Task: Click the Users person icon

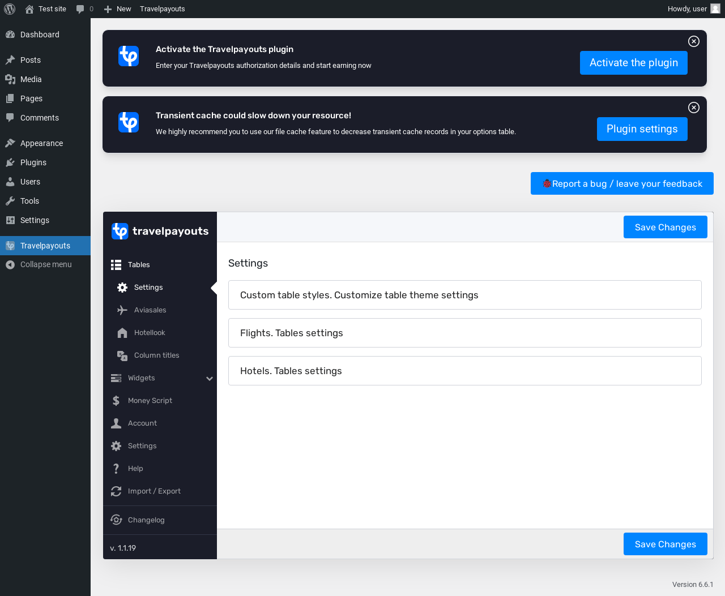Action: pos(10,182)
